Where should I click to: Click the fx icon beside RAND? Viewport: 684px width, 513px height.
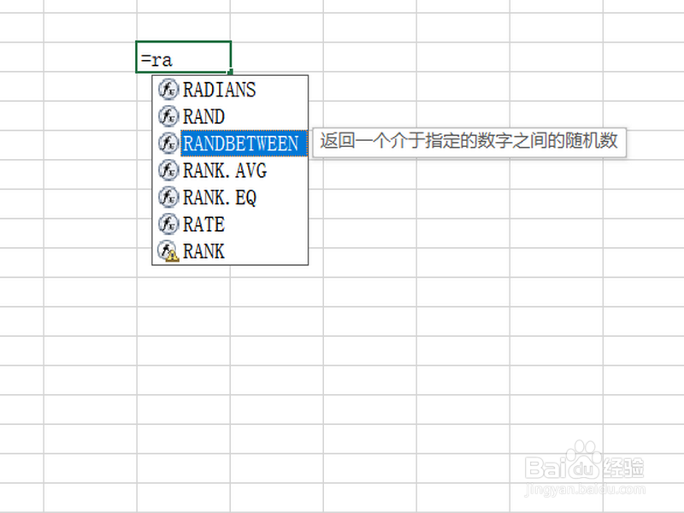[168, 116]
